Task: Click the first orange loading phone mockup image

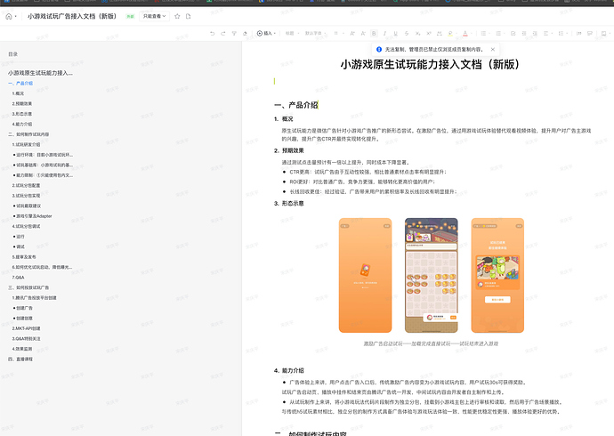Action: pyautogui.click(x=366, y=275)
